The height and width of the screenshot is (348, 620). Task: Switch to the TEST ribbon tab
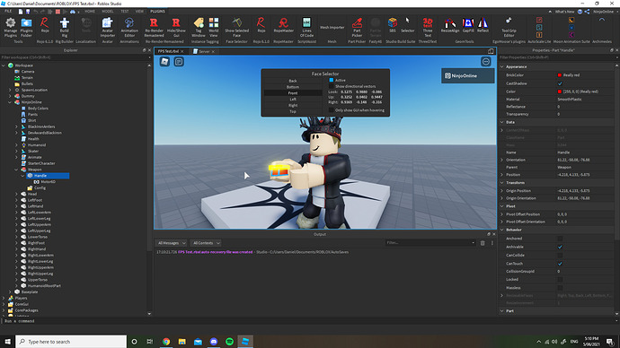(x=125, y=12)
